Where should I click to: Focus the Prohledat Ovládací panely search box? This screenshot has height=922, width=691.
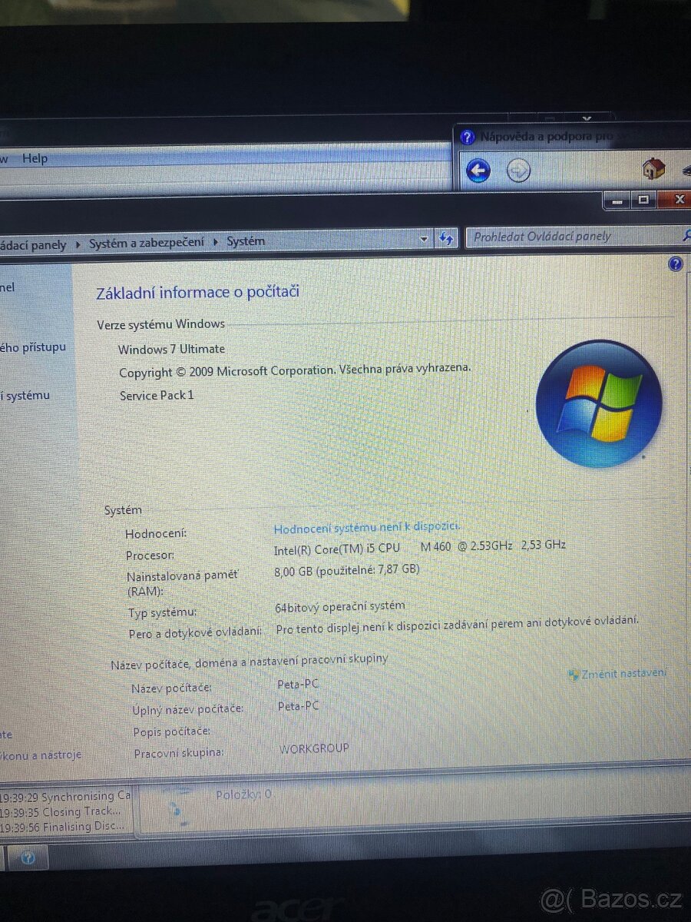pyautogui.click(x=574, y=237)
